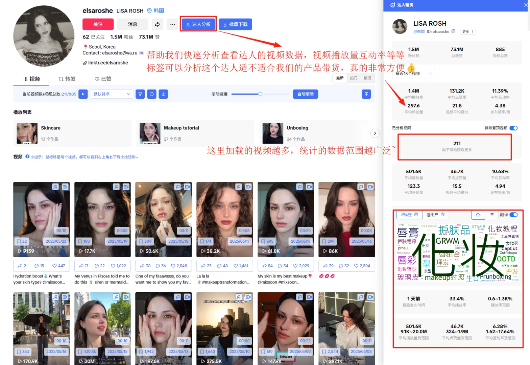Open the Unboxing playlist
The height and width of the screenshot is (365, 530).
pyautogui.click(x=314, y=133)
